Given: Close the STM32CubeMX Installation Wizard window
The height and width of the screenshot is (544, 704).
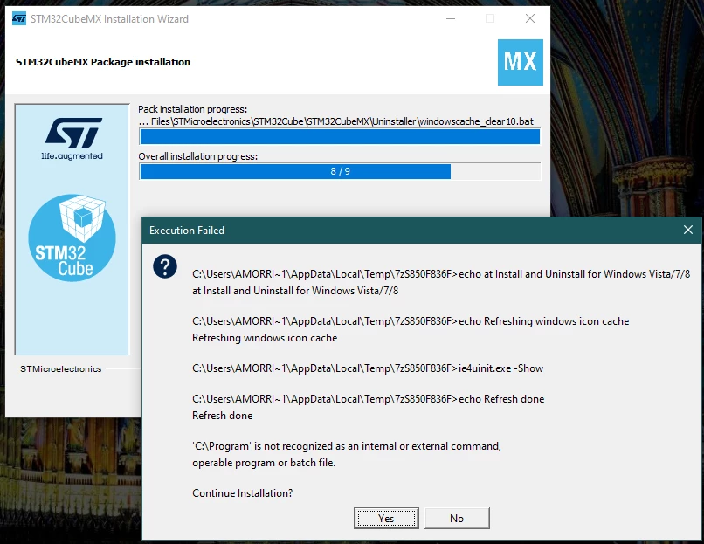Looking at the screenshot, I should 530,18.
